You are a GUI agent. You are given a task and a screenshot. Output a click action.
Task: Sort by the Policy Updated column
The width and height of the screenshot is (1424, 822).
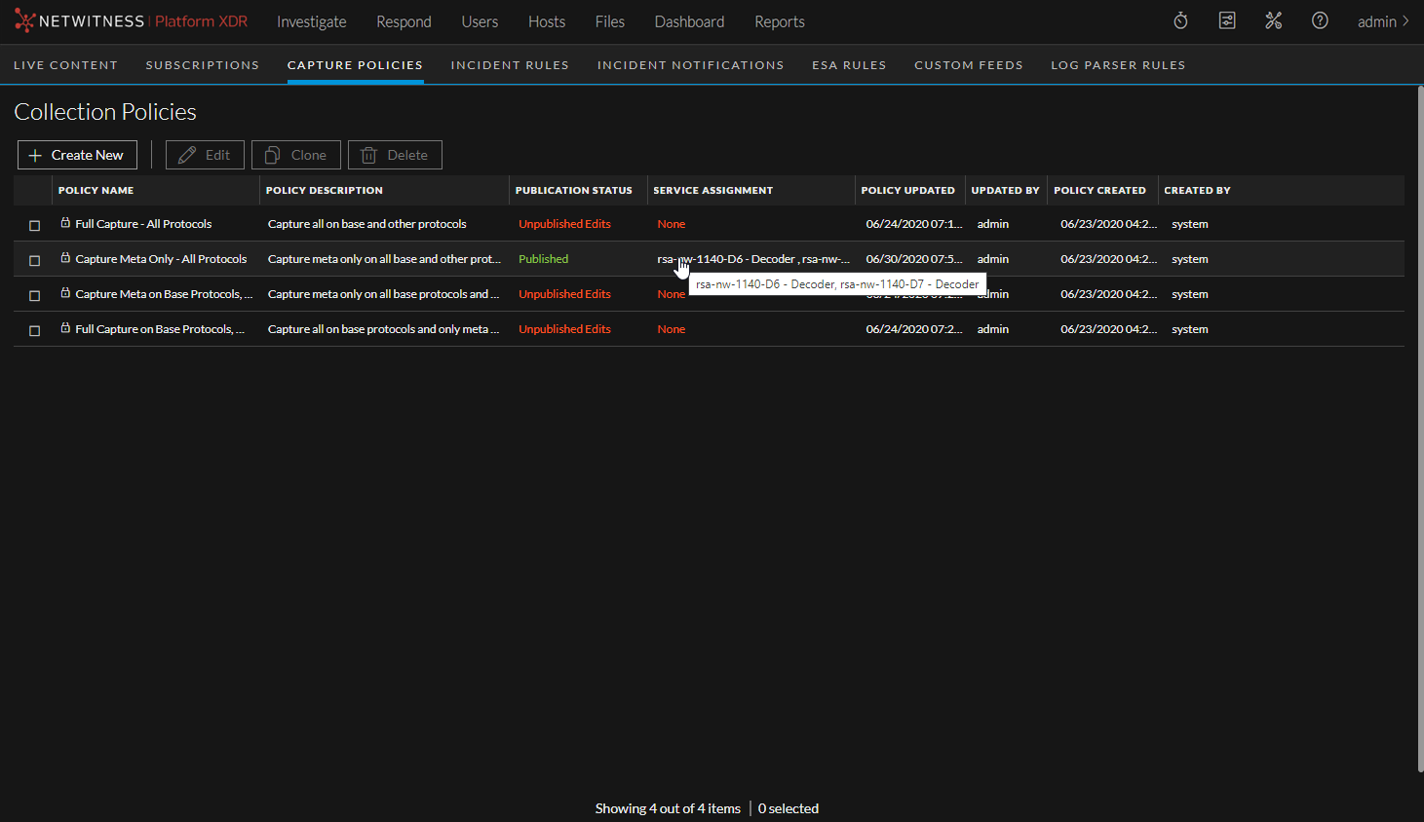(905, 190)
